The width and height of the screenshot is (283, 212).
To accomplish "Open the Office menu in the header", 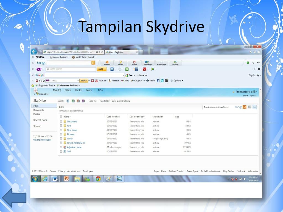I will [x=68, y=90].
